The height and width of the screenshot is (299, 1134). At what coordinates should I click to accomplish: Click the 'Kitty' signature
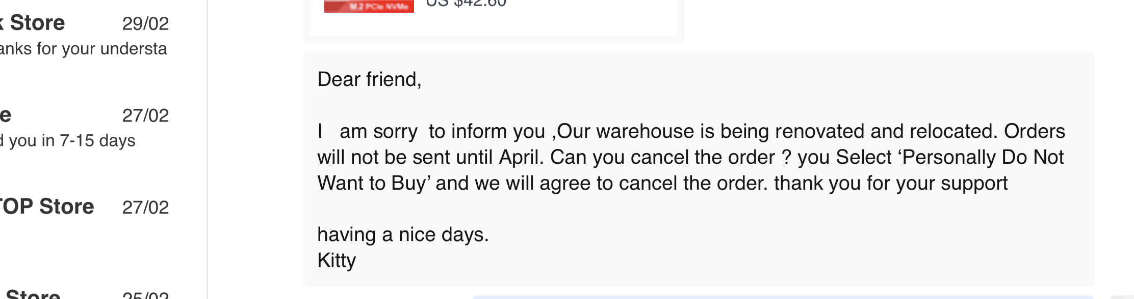point(337,260)
